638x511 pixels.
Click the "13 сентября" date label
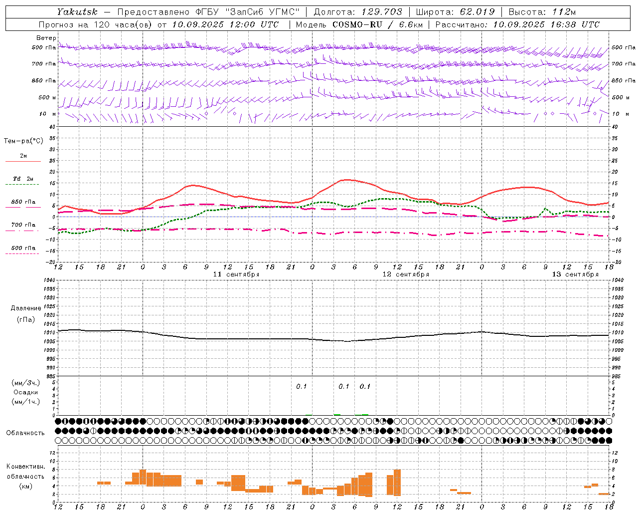[x=575, y=274]
